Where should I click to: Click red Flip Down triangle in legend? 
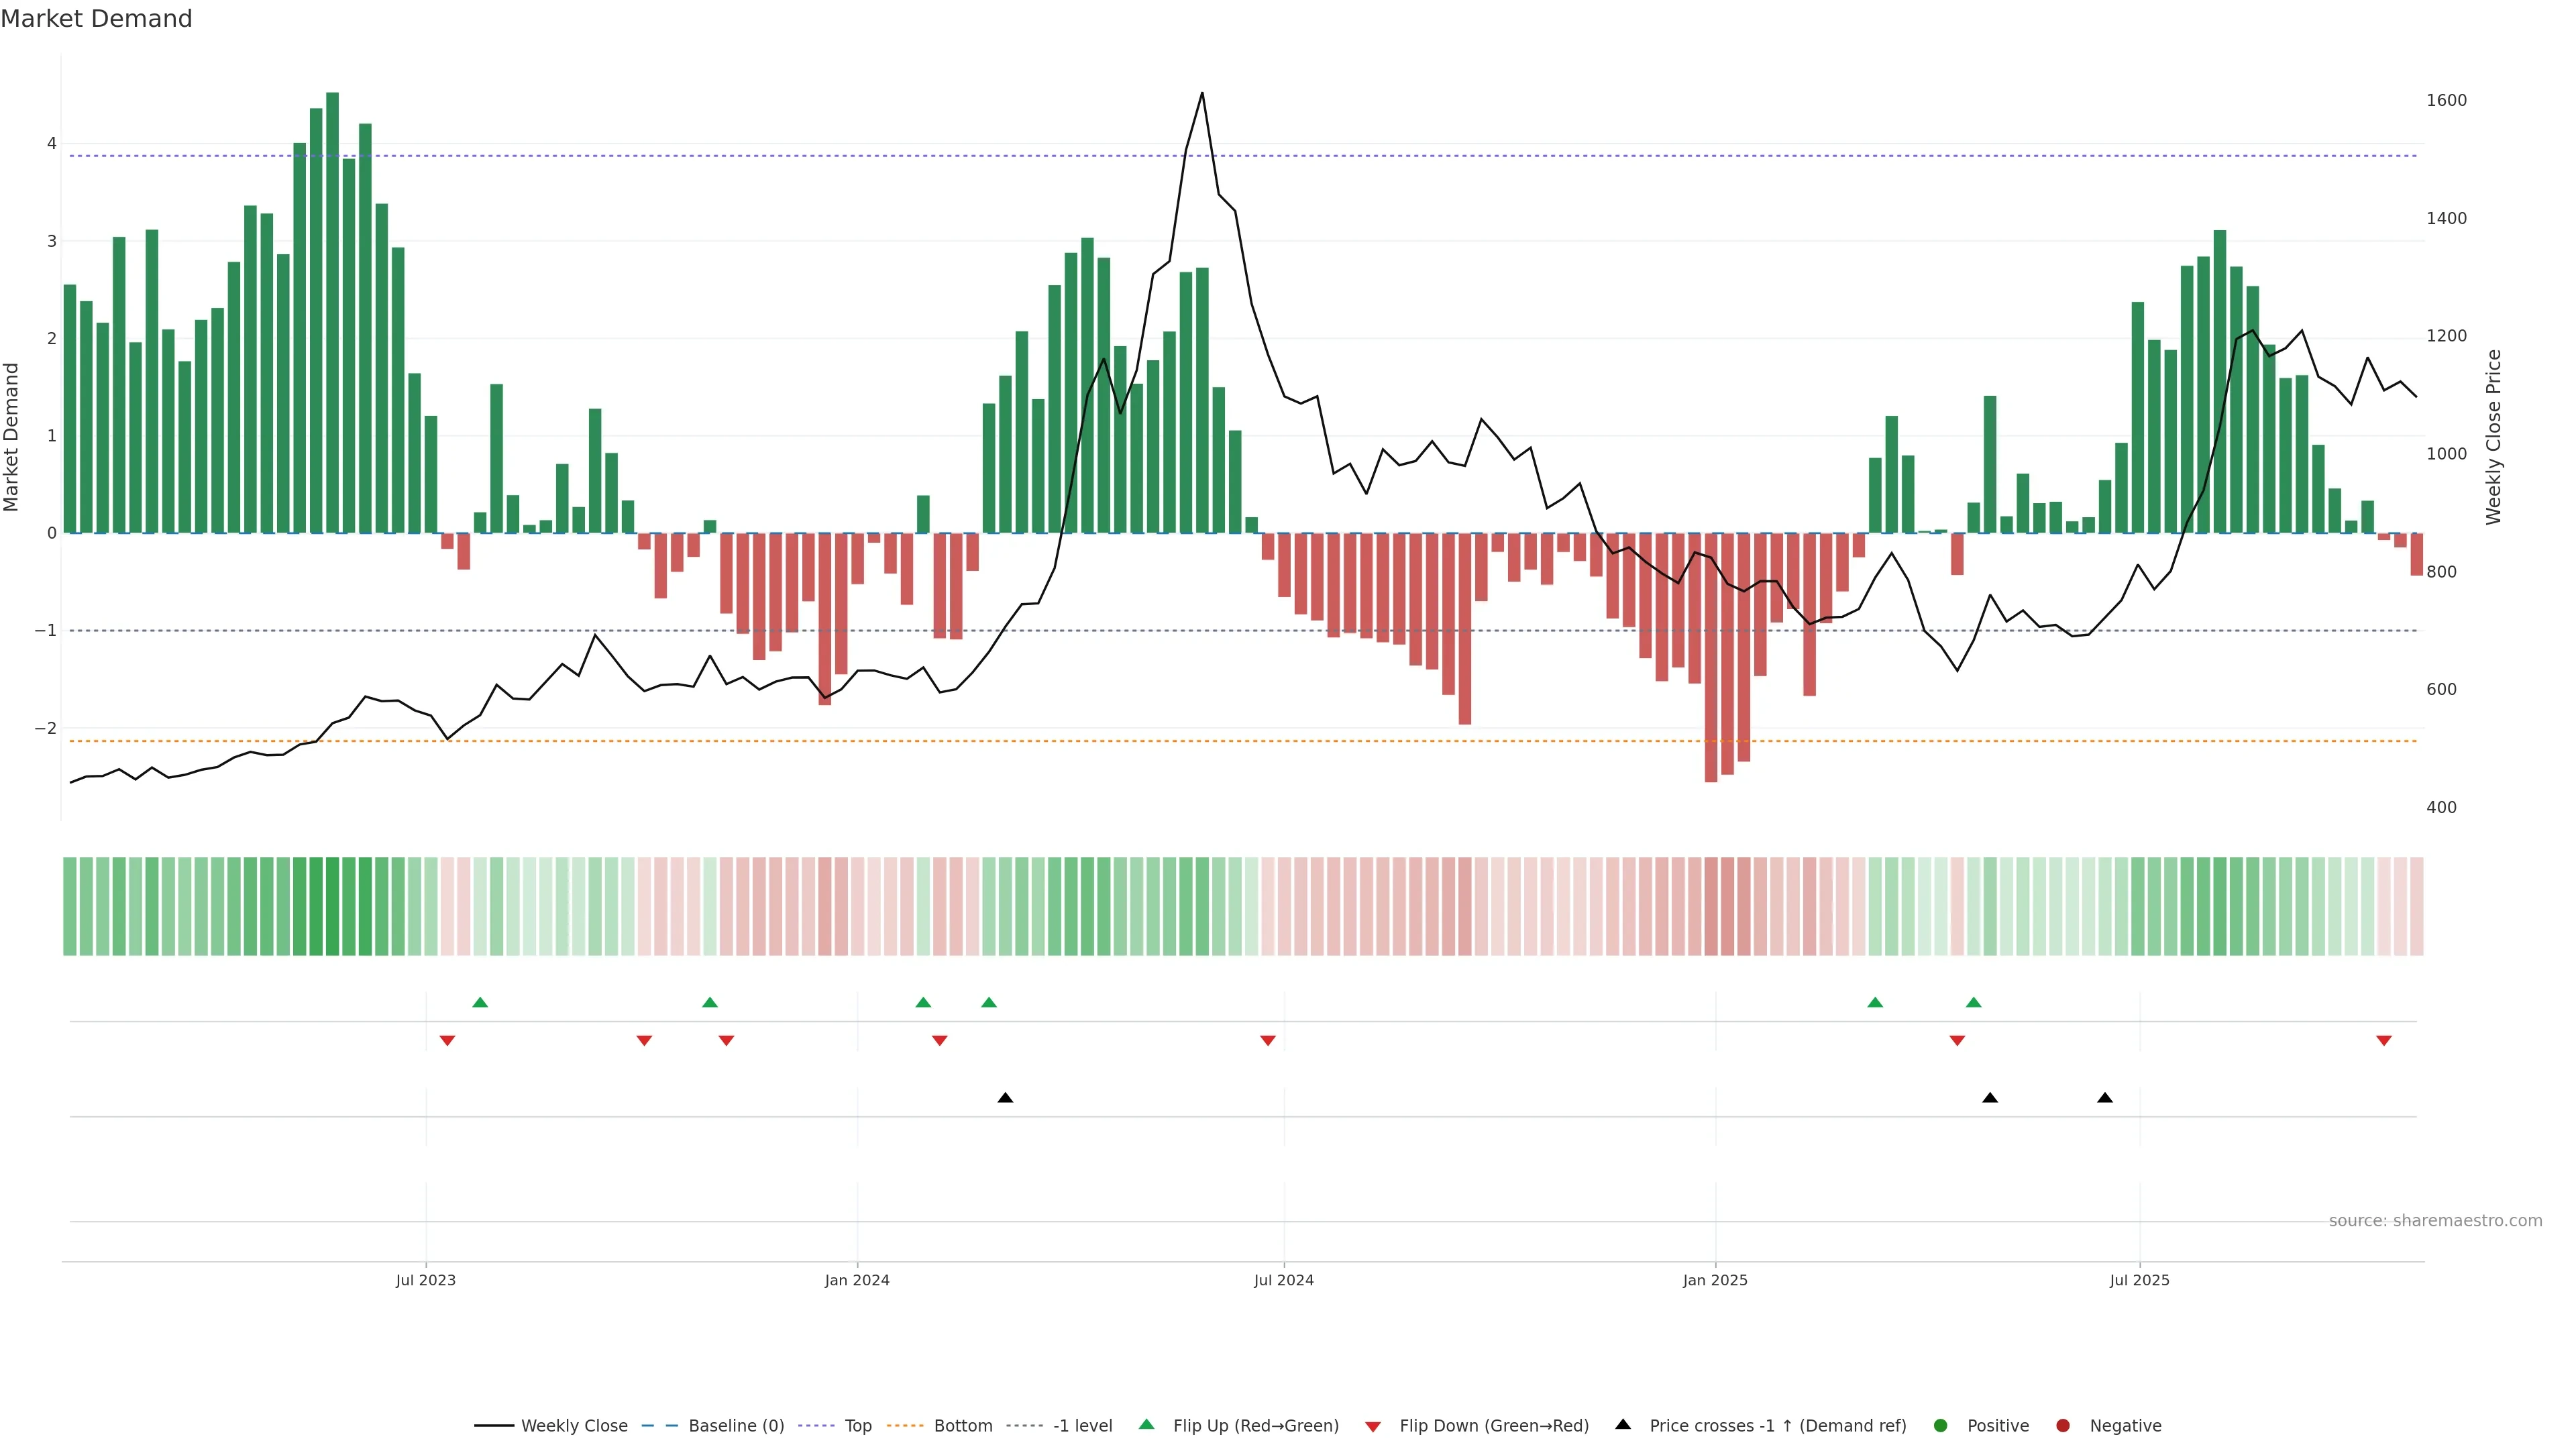pyautogui.click(x=1373, y=1427)
